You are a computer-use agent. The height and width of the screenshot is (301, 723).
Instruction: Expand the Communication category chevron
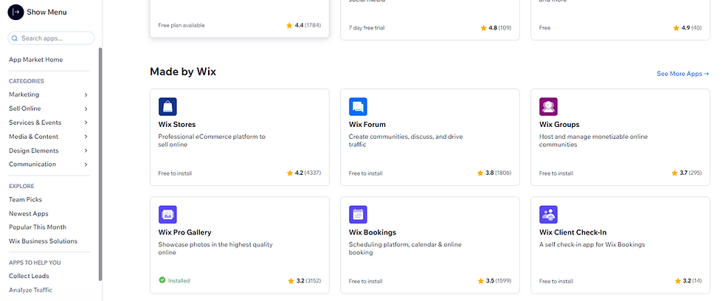click(86, 165)
